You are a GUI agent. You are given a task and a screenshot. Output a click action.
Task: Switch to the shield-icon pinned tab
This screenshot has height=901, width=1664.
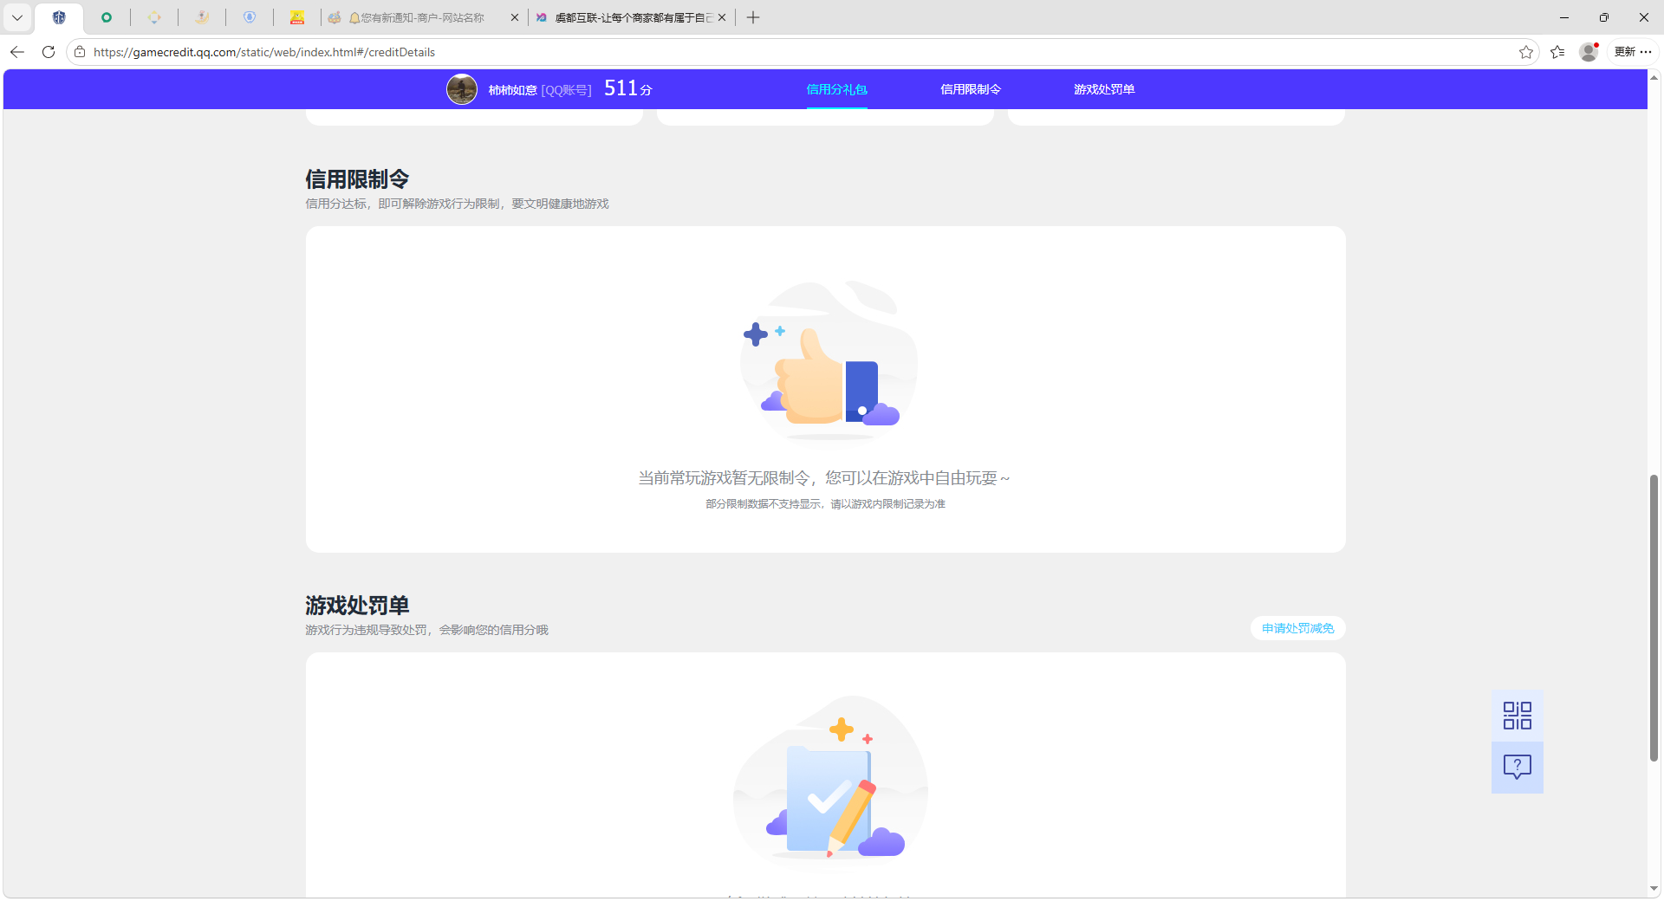59,17
